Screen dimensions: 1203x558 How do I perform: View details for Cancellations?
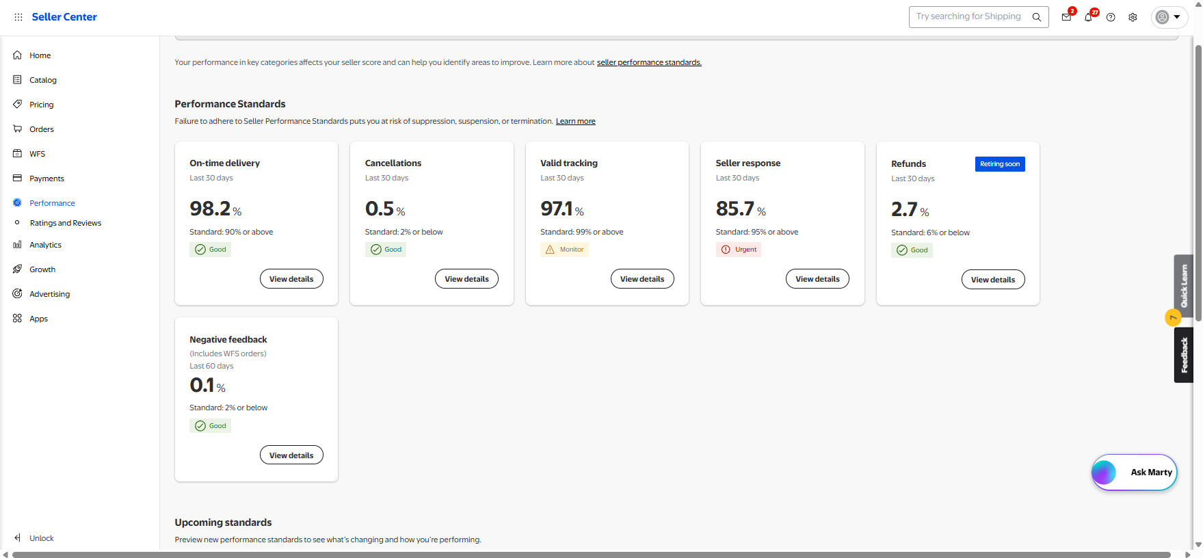[x=466, y=279]
